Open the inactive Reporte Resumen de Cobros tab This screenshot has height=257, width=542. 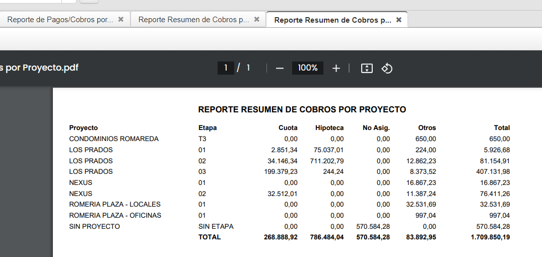[x=194, y=20]
